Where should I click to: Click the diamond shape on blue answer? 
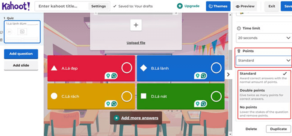tap(143, 68)
